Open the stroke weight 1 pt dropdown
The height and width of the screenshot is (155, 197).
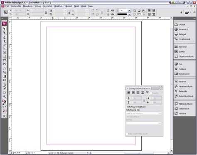tap(129, 10)
